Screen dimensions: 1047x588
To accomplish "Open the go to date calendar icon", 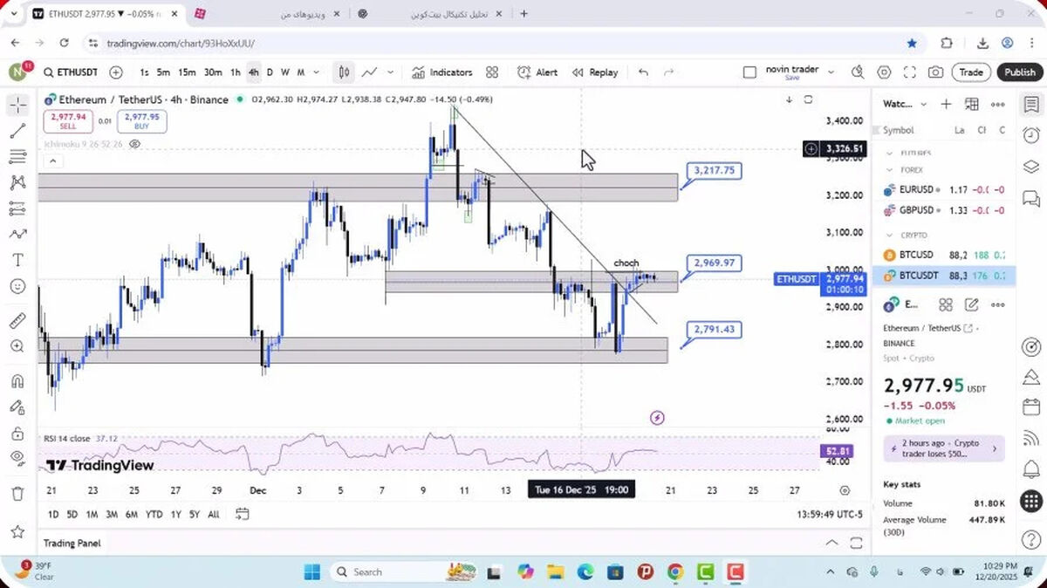I will tap(243, 515).
